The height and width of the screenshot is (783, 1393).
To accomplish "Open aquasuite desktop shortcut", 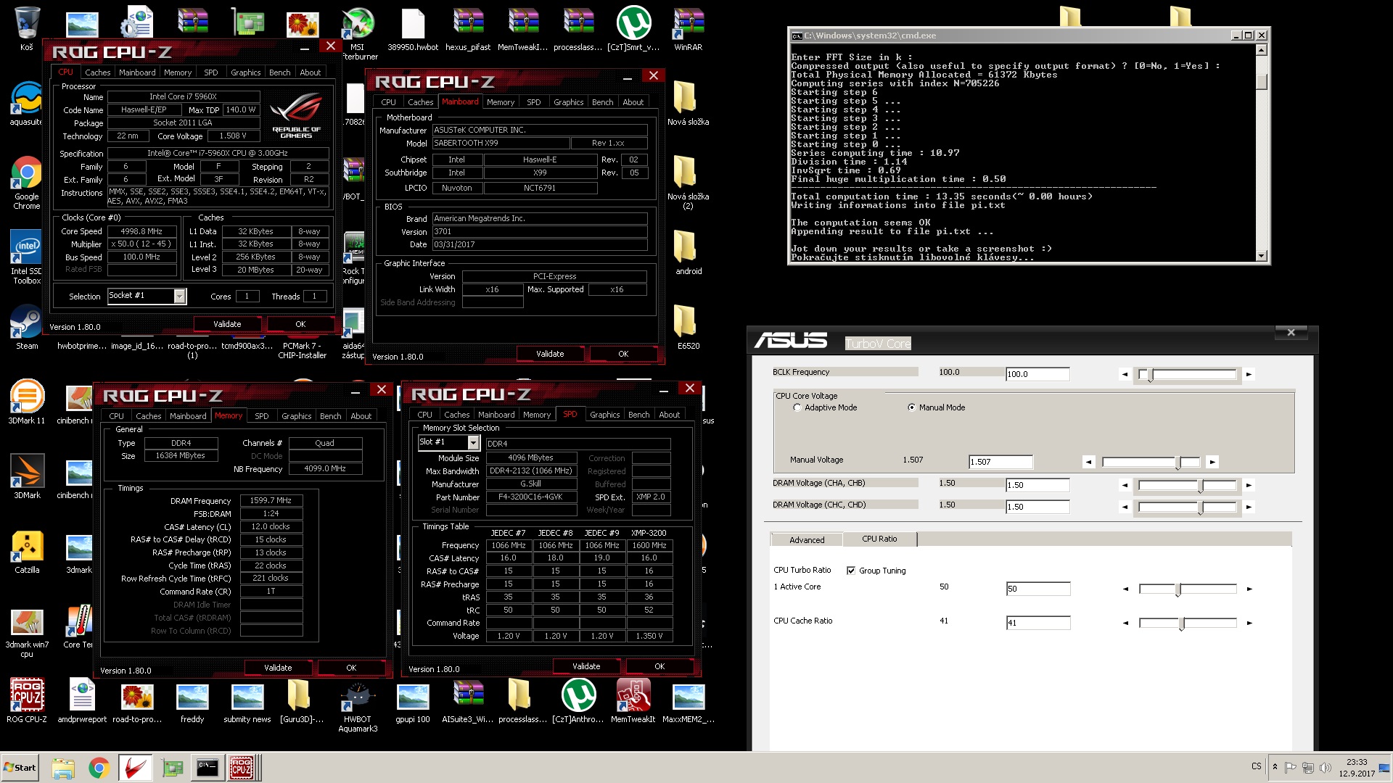I will (x=27, y=104).
